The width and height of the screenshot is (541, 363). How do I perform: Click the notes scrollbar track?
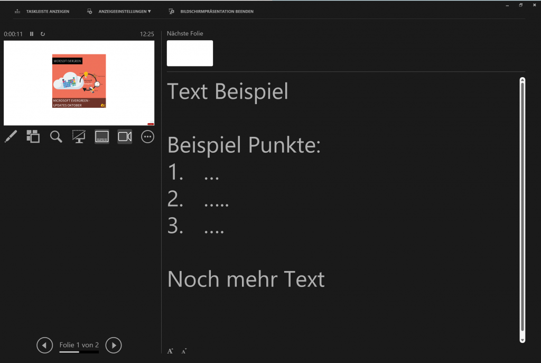click(523, 210)
